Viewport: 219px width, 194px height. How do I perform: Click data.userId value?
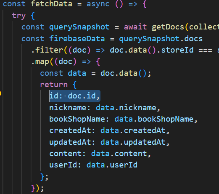pos(112,165)
